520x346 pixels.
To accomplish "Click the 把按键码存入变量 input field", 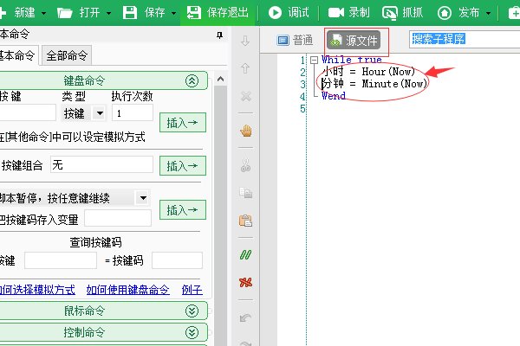I will [118, 219].
